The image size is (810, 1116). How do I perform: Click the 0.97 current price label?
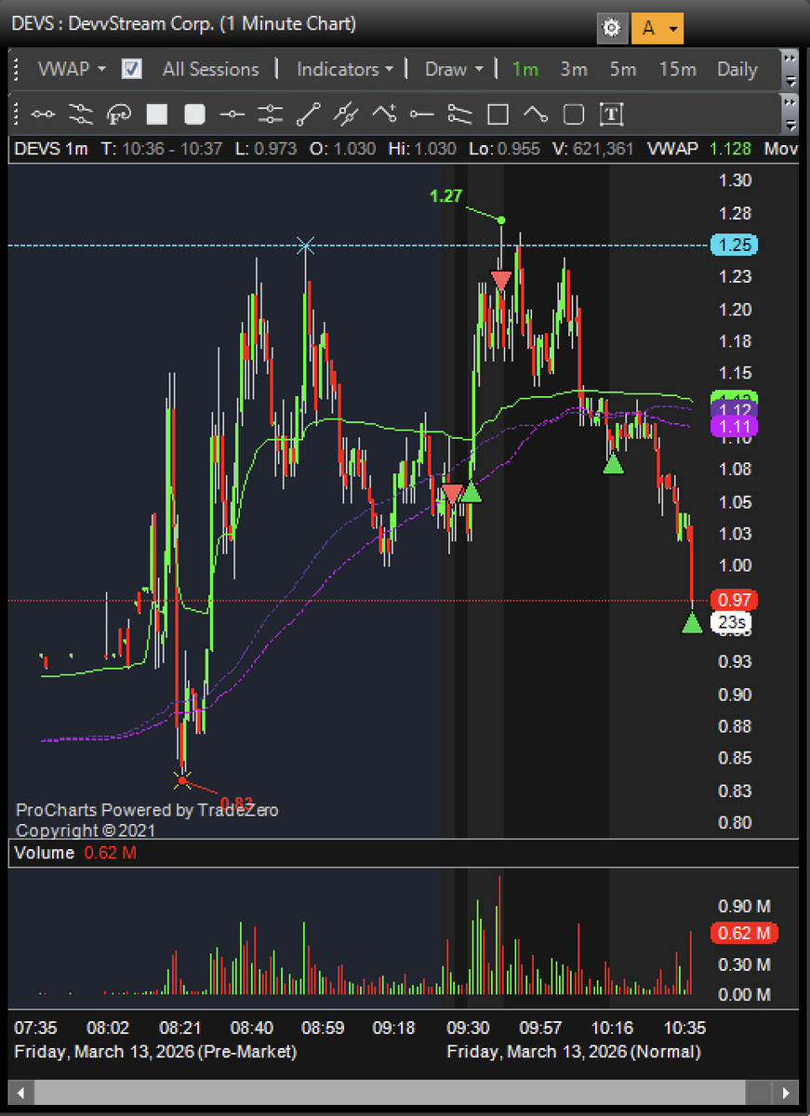pyautogui.click(x=735, y=600)
